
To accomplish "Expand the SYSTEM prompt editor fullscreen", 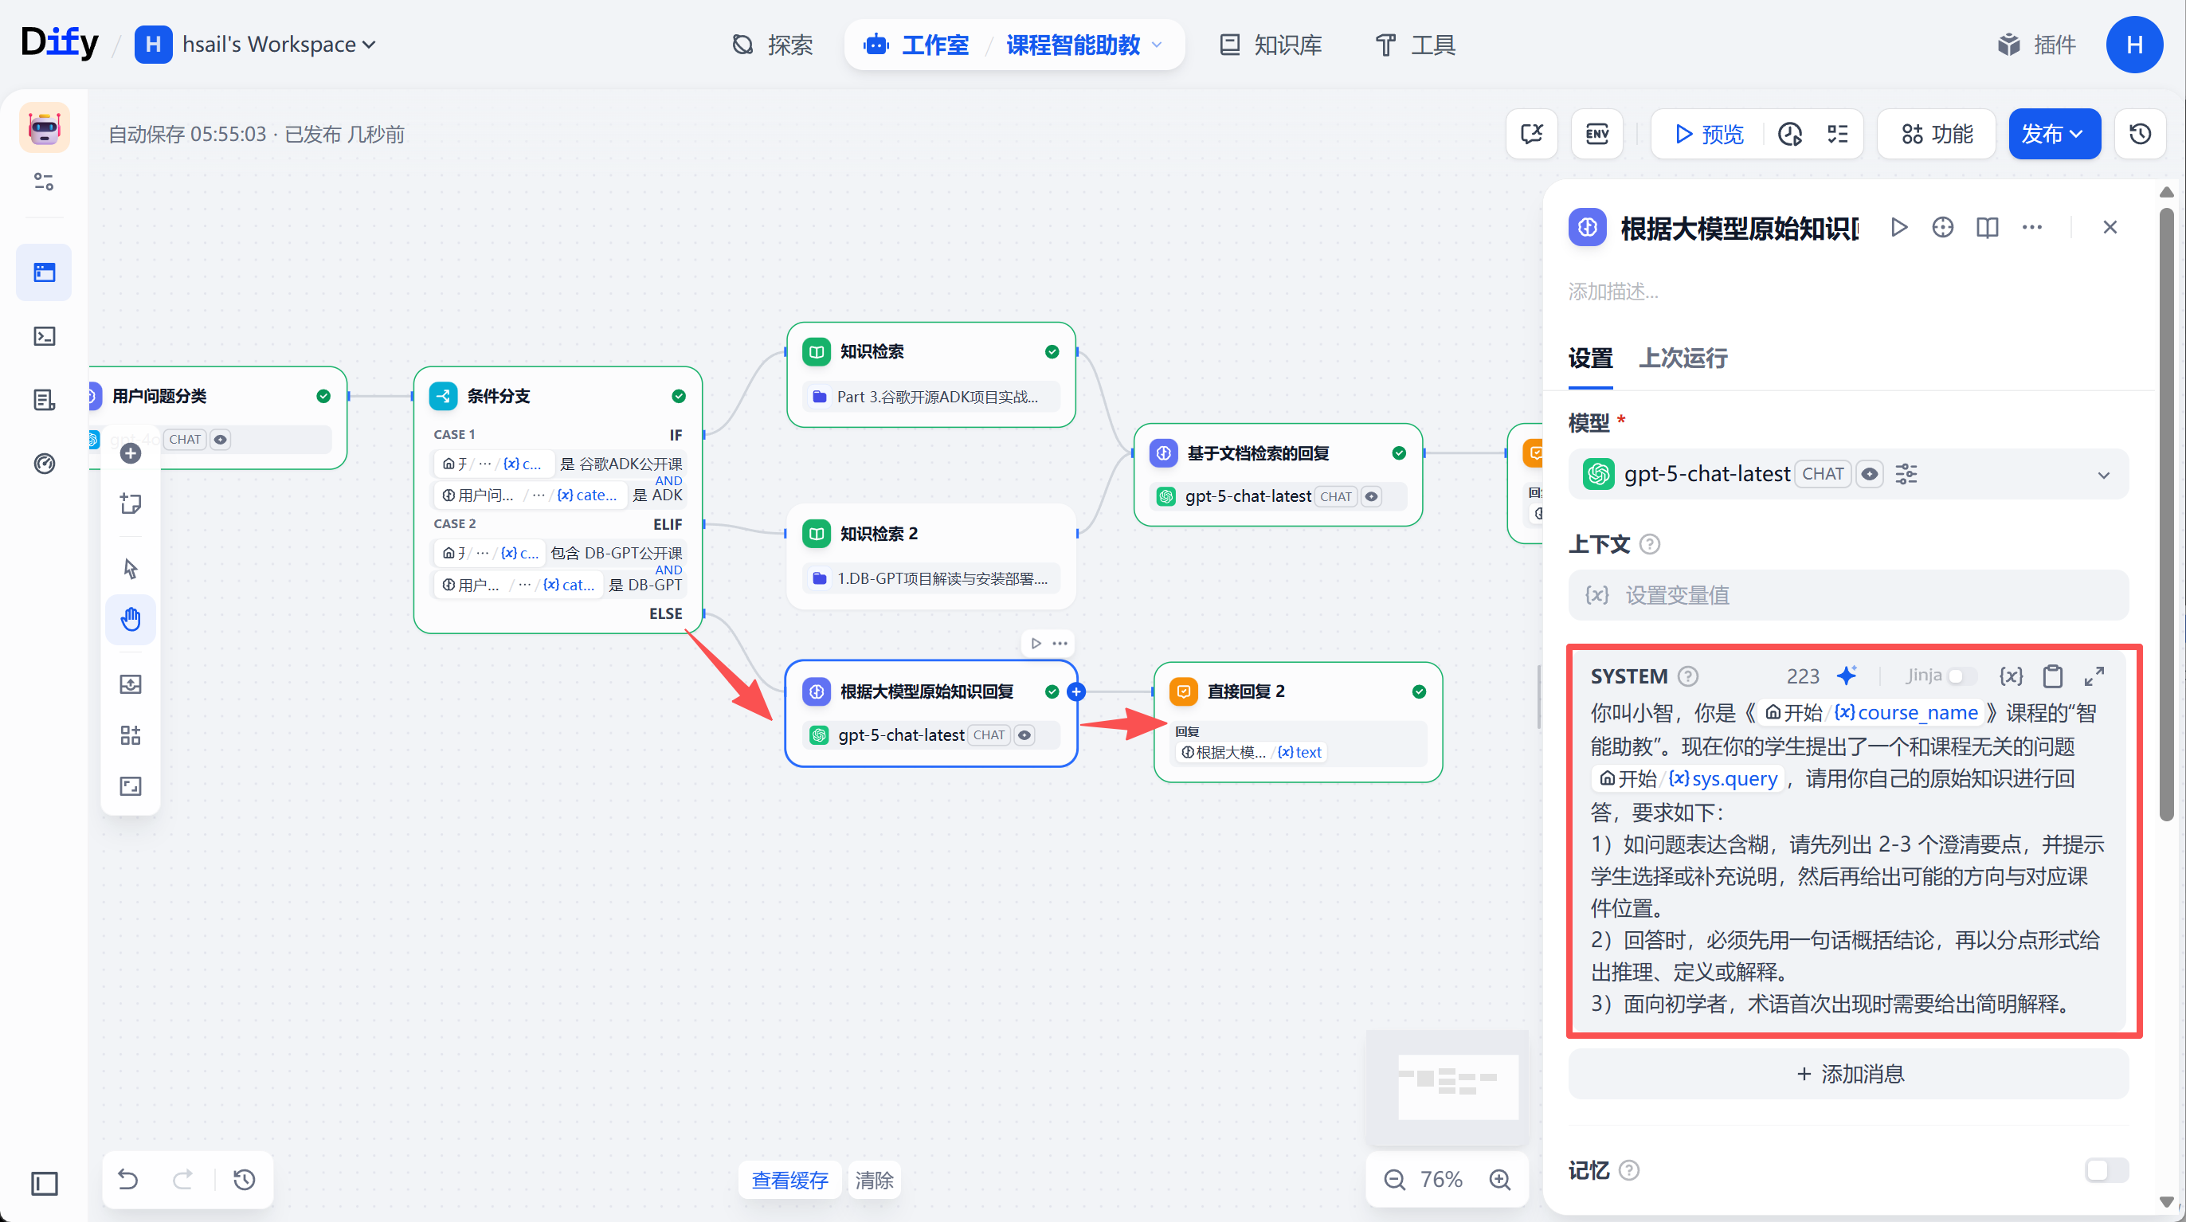I will [x=2094, y=676].
